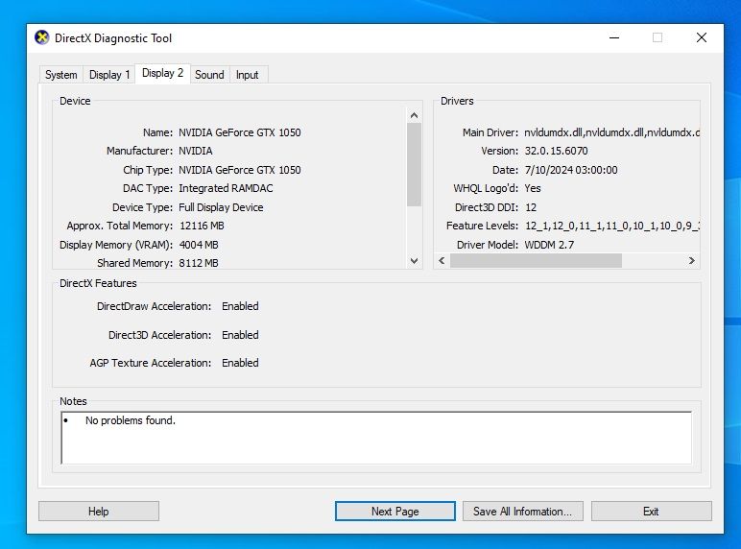This screenshot has height=549, width=741.
Task: Click the 4004 MB VRAM value
Action: click(x=199, y=245)
